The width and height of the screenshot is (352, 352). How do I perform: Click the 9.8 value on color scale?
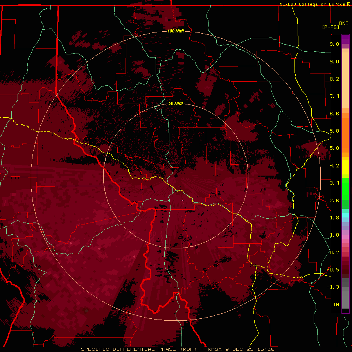pyautogui.click(x=334, y=44)
